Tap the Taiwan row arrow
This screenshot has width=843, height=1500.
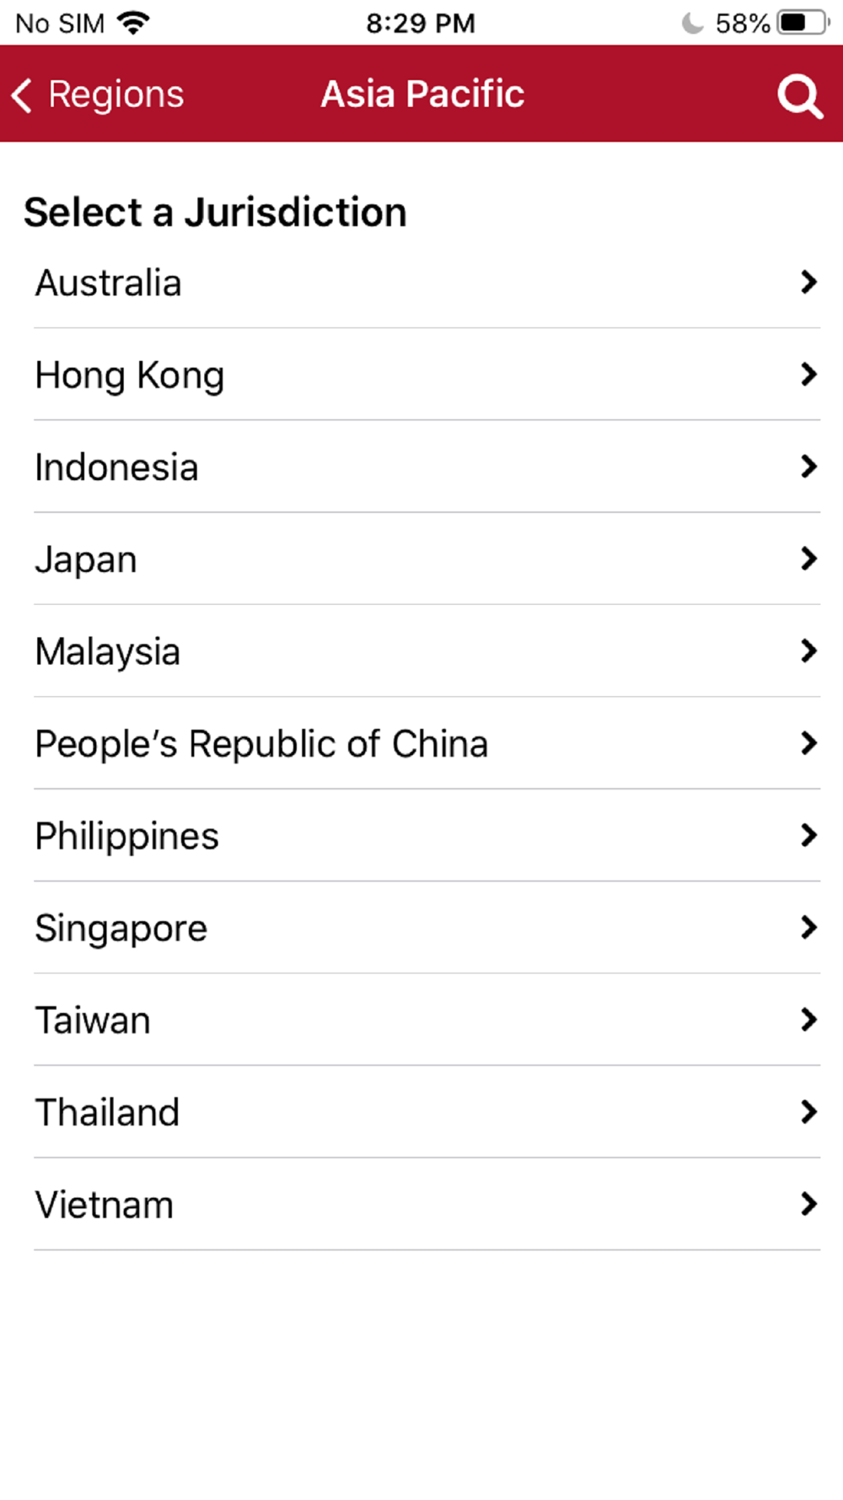(x=808, y=1019)
